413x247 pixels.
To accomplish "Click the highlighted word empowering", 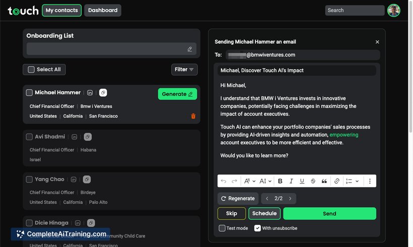I will (343, 135).
